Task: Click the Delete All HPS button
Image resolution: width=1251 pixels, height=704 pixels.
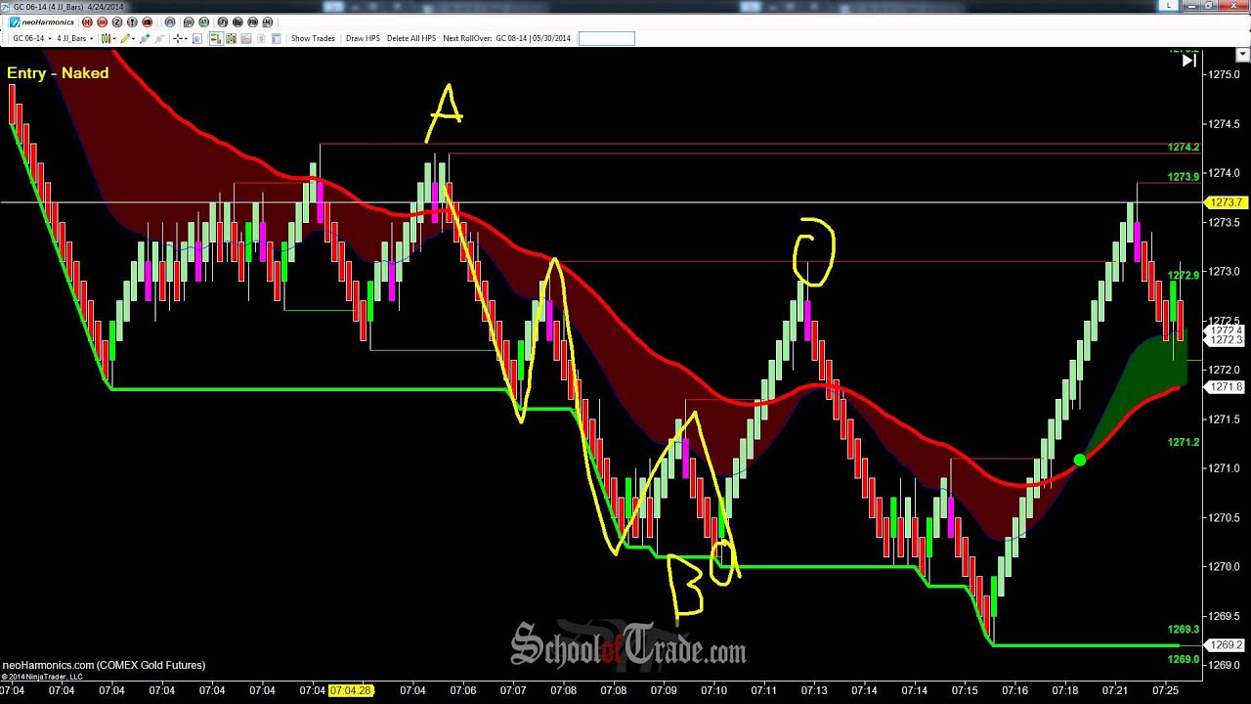Action: (410, 38)
